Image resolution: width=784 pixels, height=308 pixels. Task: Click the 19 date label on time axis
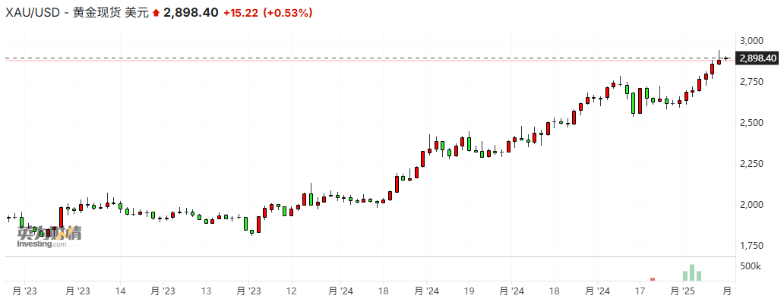click(x=469, y=291)
